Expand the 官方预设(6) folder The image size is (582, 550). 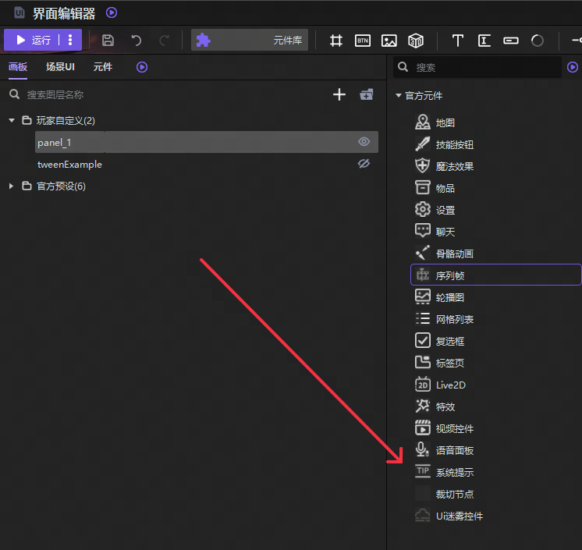point(12,186)
